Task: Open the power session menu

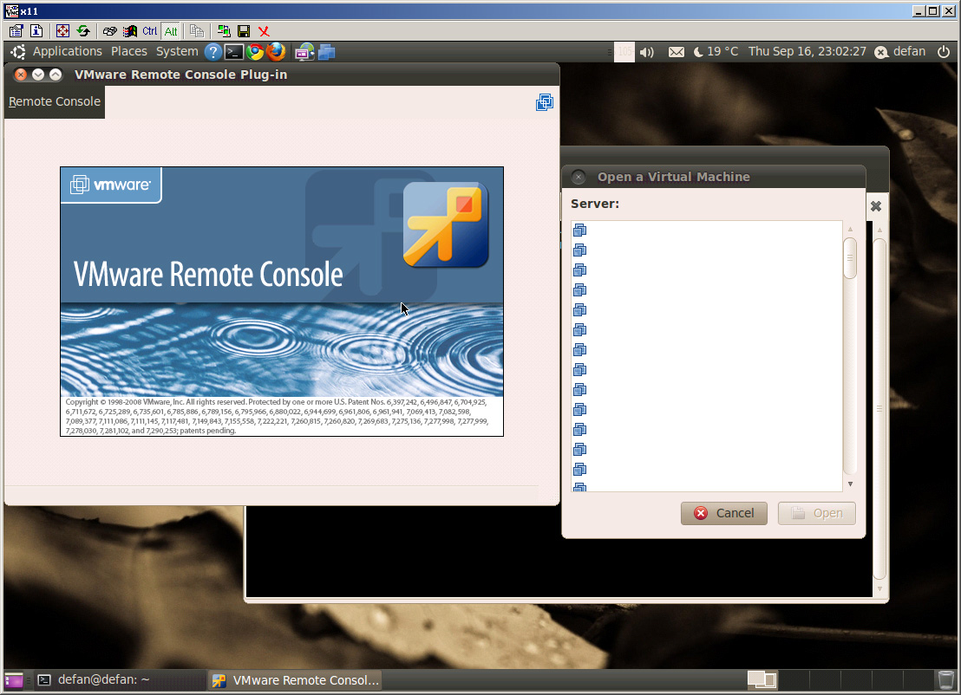Action: [944, 52]
